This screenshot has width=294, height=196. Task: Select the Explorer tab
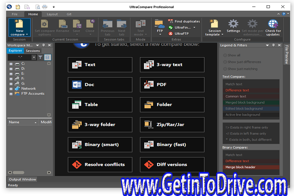coord(15,51)
